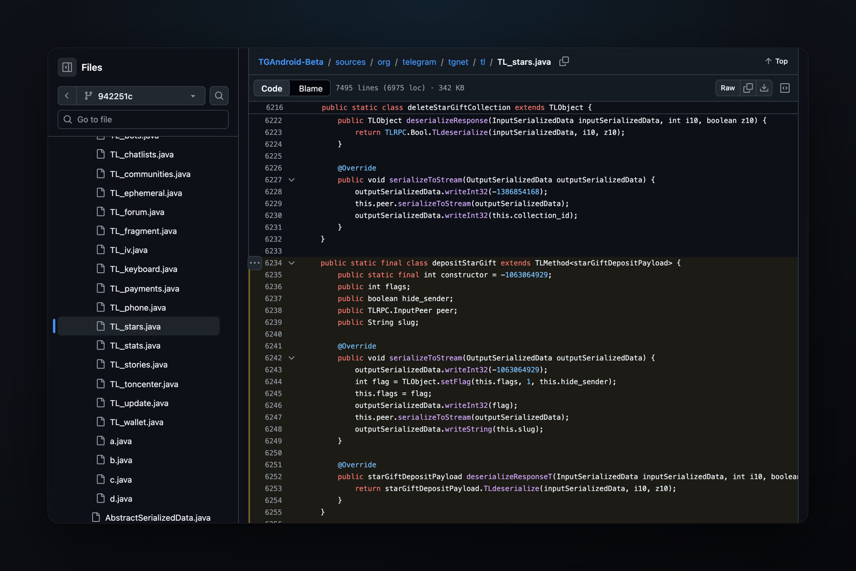Collapse the Files side panel icon
Screen dimensions: 856x571
[x=67, y=67]
